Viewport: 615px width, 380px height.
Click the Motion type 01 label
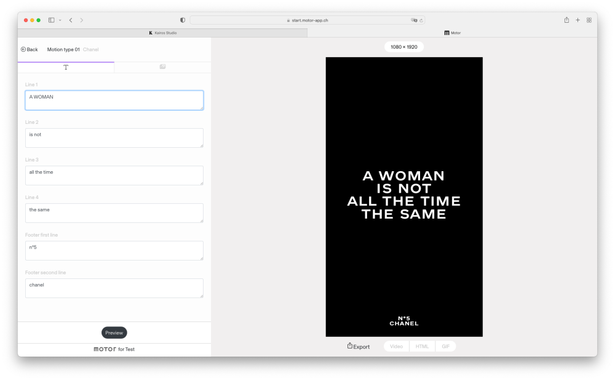pyautogui.click(x=63, y=49)
